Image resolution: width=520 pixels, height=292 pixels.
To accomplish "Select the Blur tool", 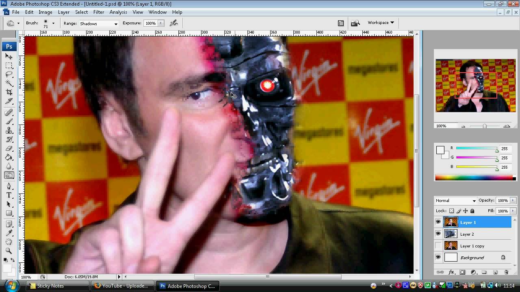I will [x=9, y=166].
